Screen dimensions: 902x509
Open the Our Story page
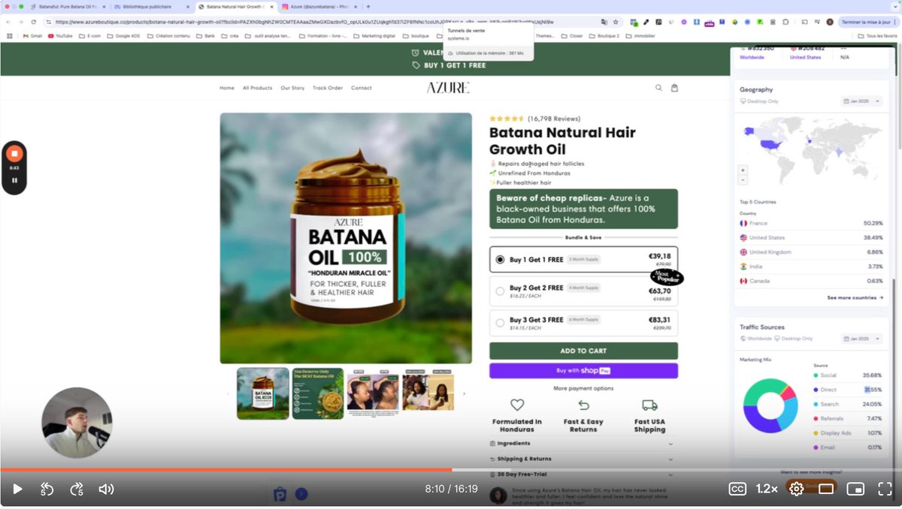pos(292,88)
